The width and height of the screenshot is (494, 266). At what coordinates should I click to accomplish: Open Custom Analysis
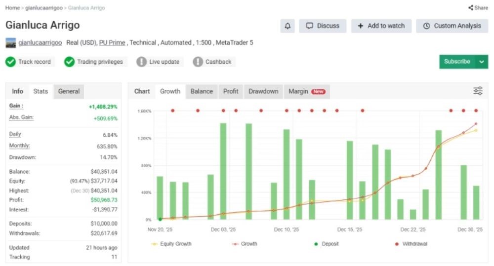tap(452, 26)
